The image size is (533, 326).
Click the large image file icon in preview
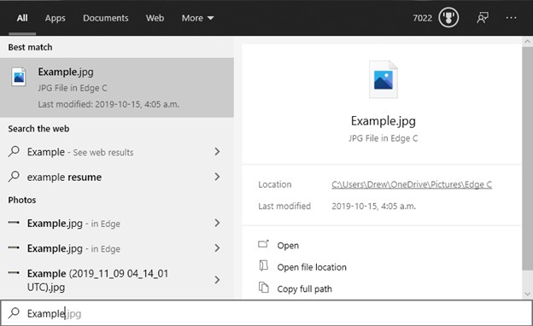coord(383,79)
